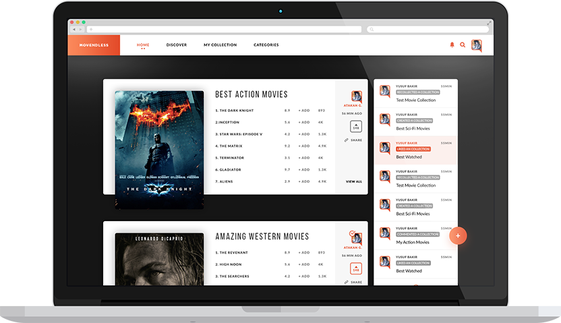Click View All on Best Action Movies
This screenshot has height=323, width=561.
click(x=354, y=181)
